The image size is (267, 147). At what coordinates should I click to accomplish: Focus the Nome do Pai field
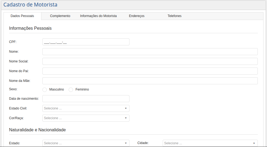[150, 71]
